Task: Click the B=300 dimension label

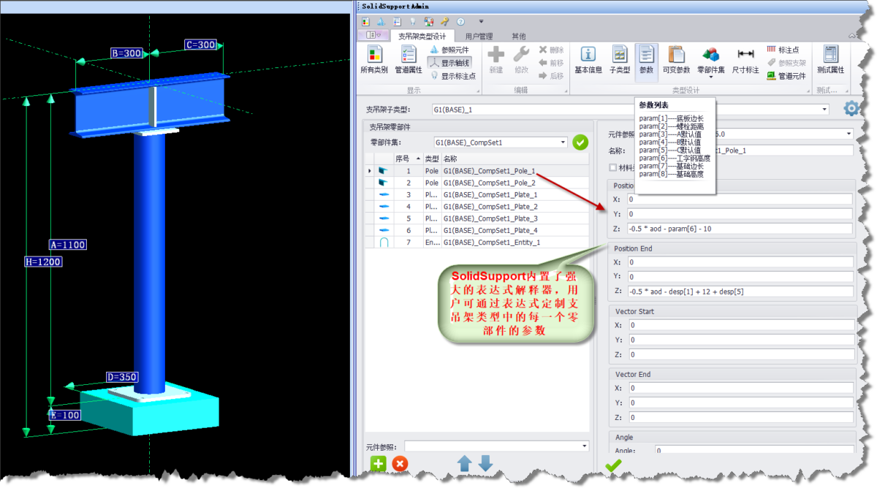Action: 126,53
